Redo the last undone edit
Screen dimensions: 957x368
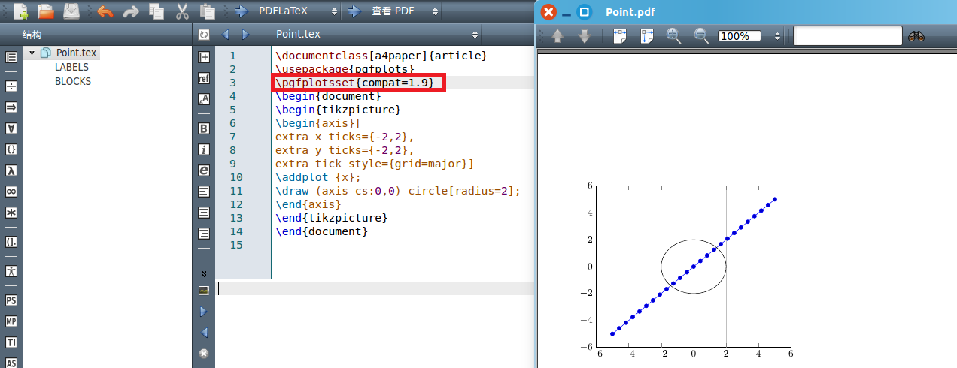pyautogui.click(x=130, y=11)
